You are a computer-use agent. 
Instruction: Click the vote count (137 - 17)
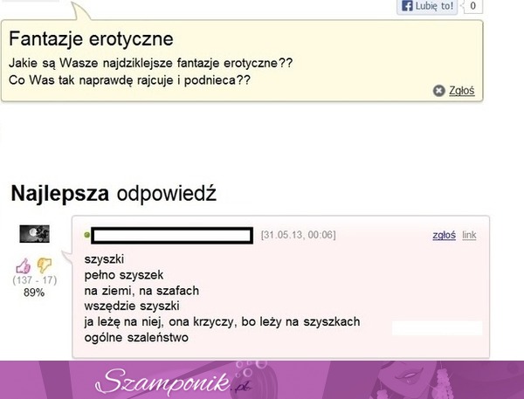34,280
